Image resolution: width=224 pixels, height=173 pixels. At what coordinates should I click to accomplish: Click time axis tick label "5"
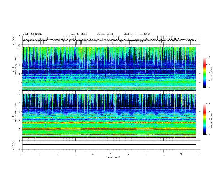tap(111, 154)
